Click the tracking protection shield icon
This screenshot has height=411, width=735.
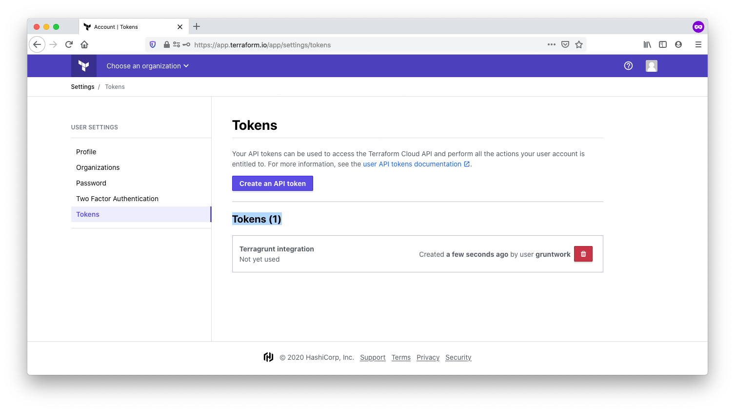tap(153, 44)
